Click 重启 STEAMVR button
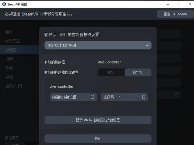 pos(175,14)
